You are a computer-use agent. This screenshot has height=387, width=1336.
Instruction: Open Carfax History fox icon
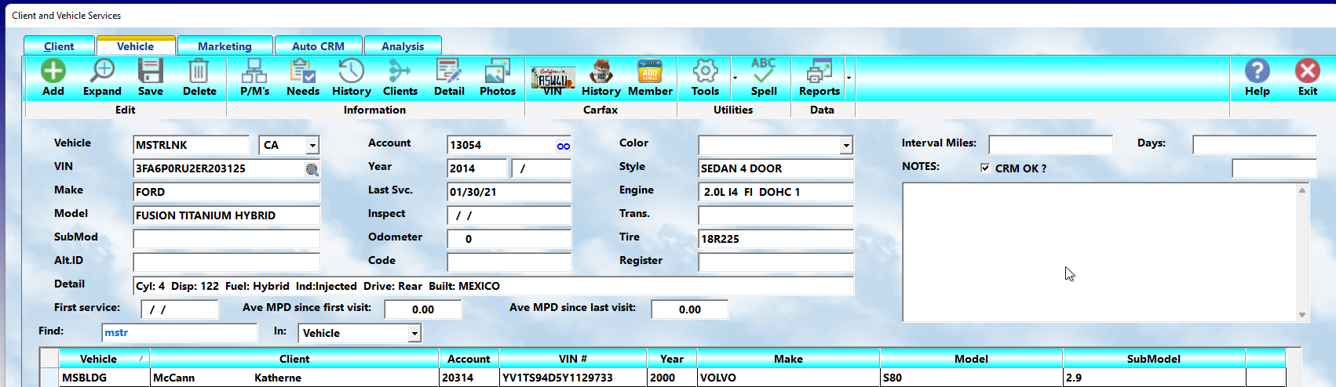click(601, 71)
